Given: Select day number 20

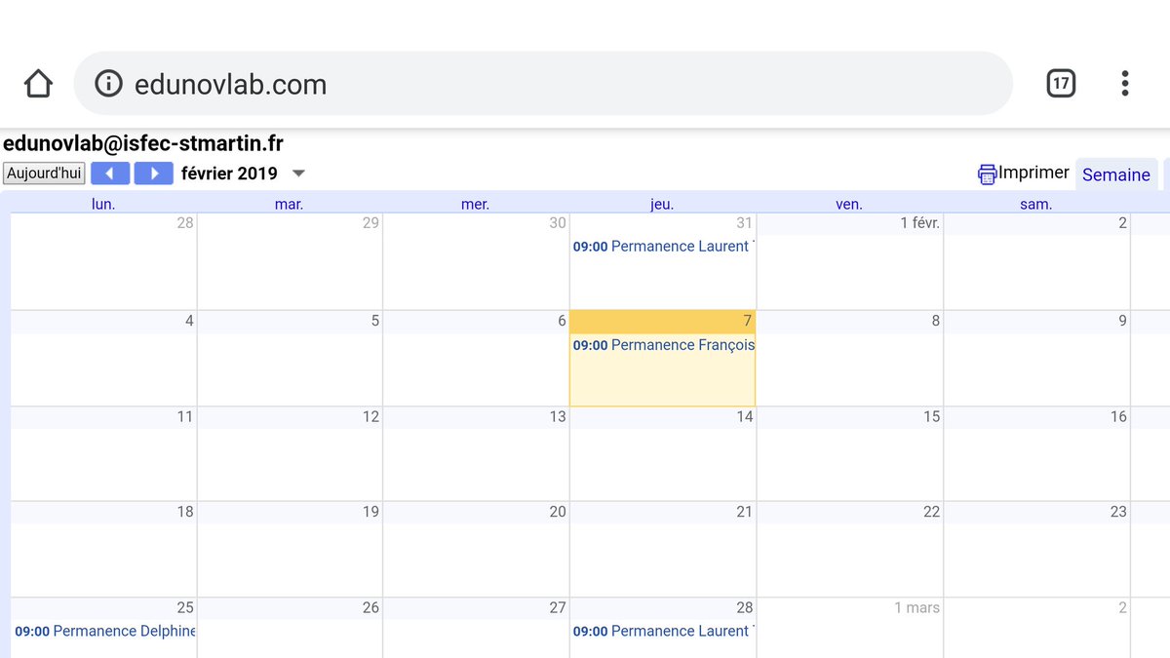Looking at the screenshot, I should [558, 512].
